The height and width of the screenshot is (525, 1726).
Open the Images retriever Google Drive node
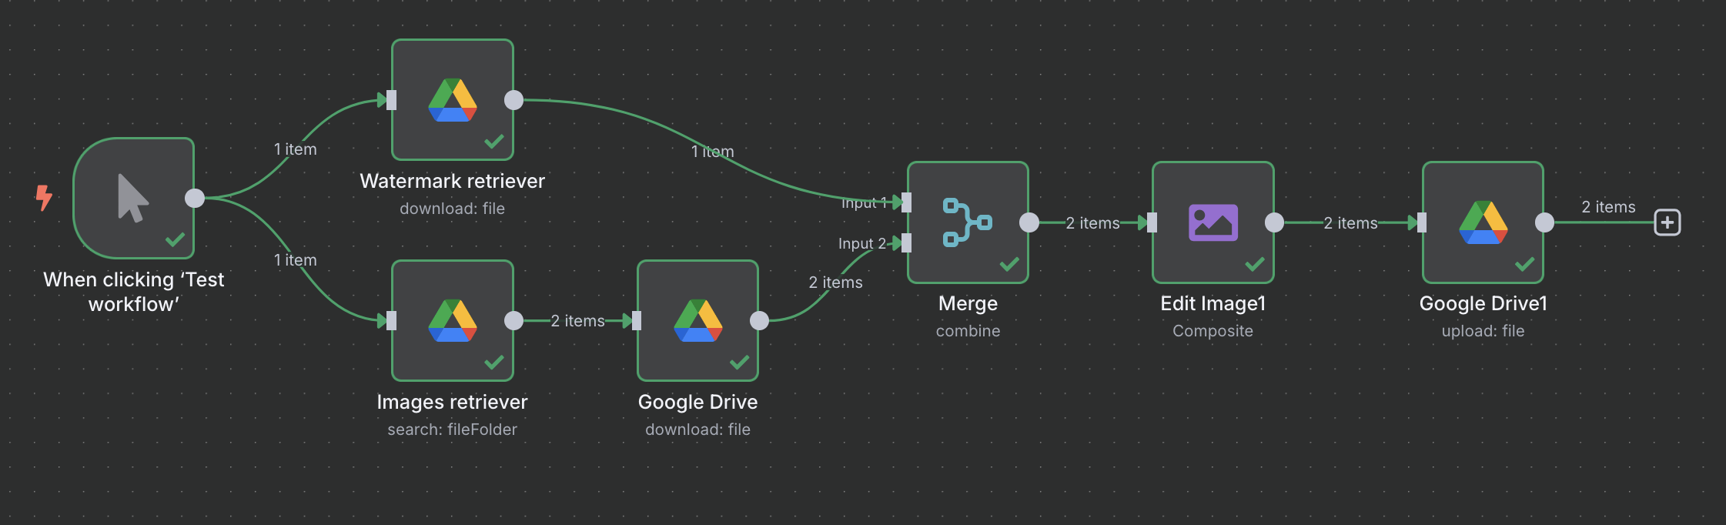453,320
